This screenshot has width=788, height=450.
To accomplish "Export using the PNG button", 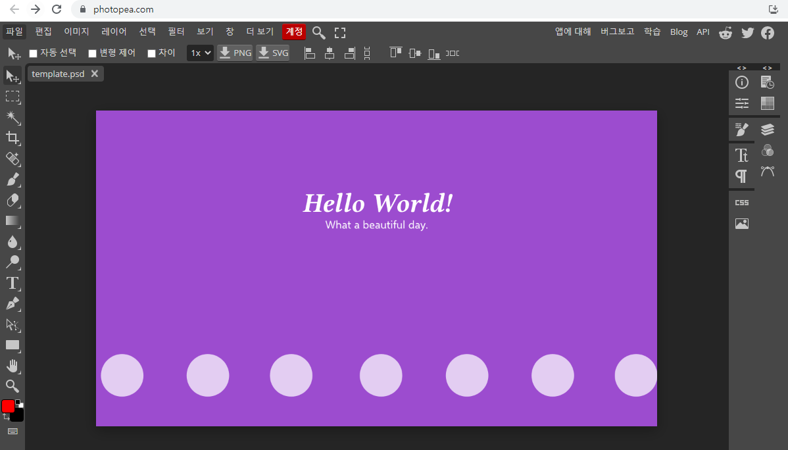I will [x=235, y=53].
